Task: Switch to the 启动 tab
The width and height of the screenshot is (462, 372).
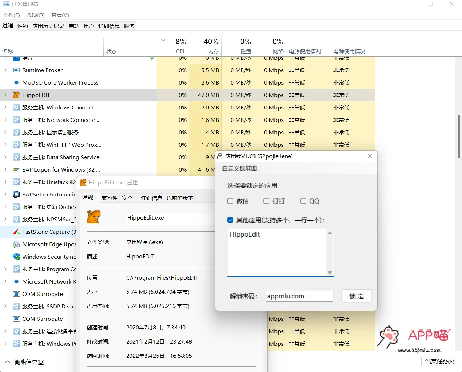Action: click(74, 26)
